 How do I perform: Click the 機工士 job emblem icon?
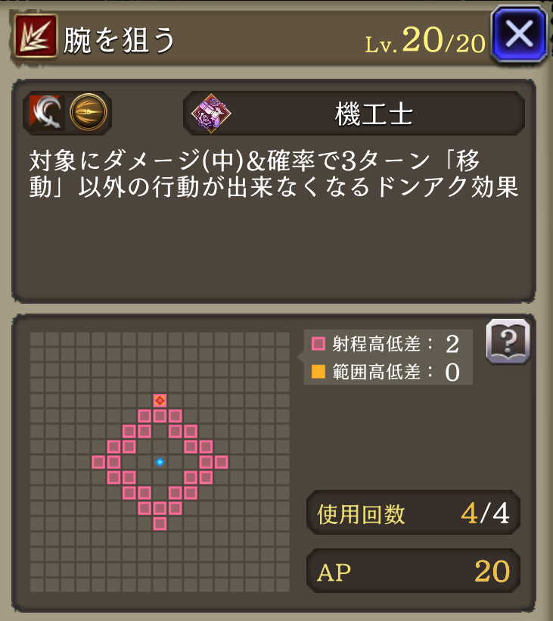click(211, 114)
